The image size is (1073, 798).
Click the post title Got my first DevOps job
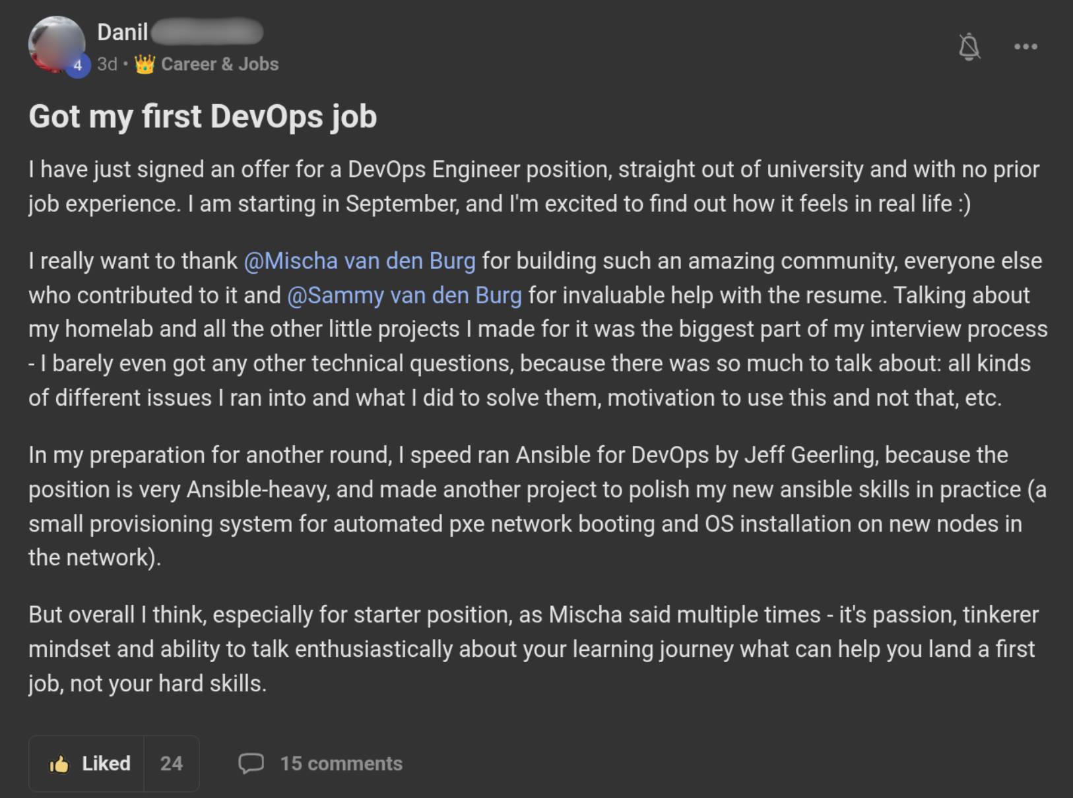click(x=203, y=117)
